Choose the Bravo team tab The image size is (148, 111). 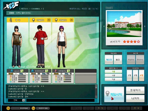tap(140, 60)
